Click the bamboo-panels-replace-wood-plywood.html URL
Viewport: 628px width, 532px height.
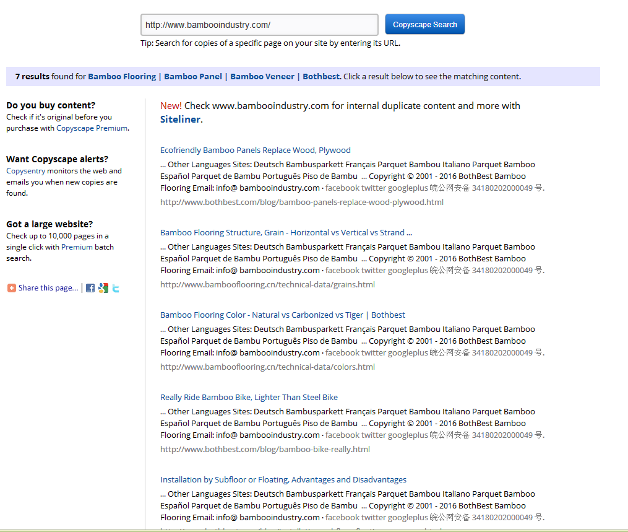[301, 202]
